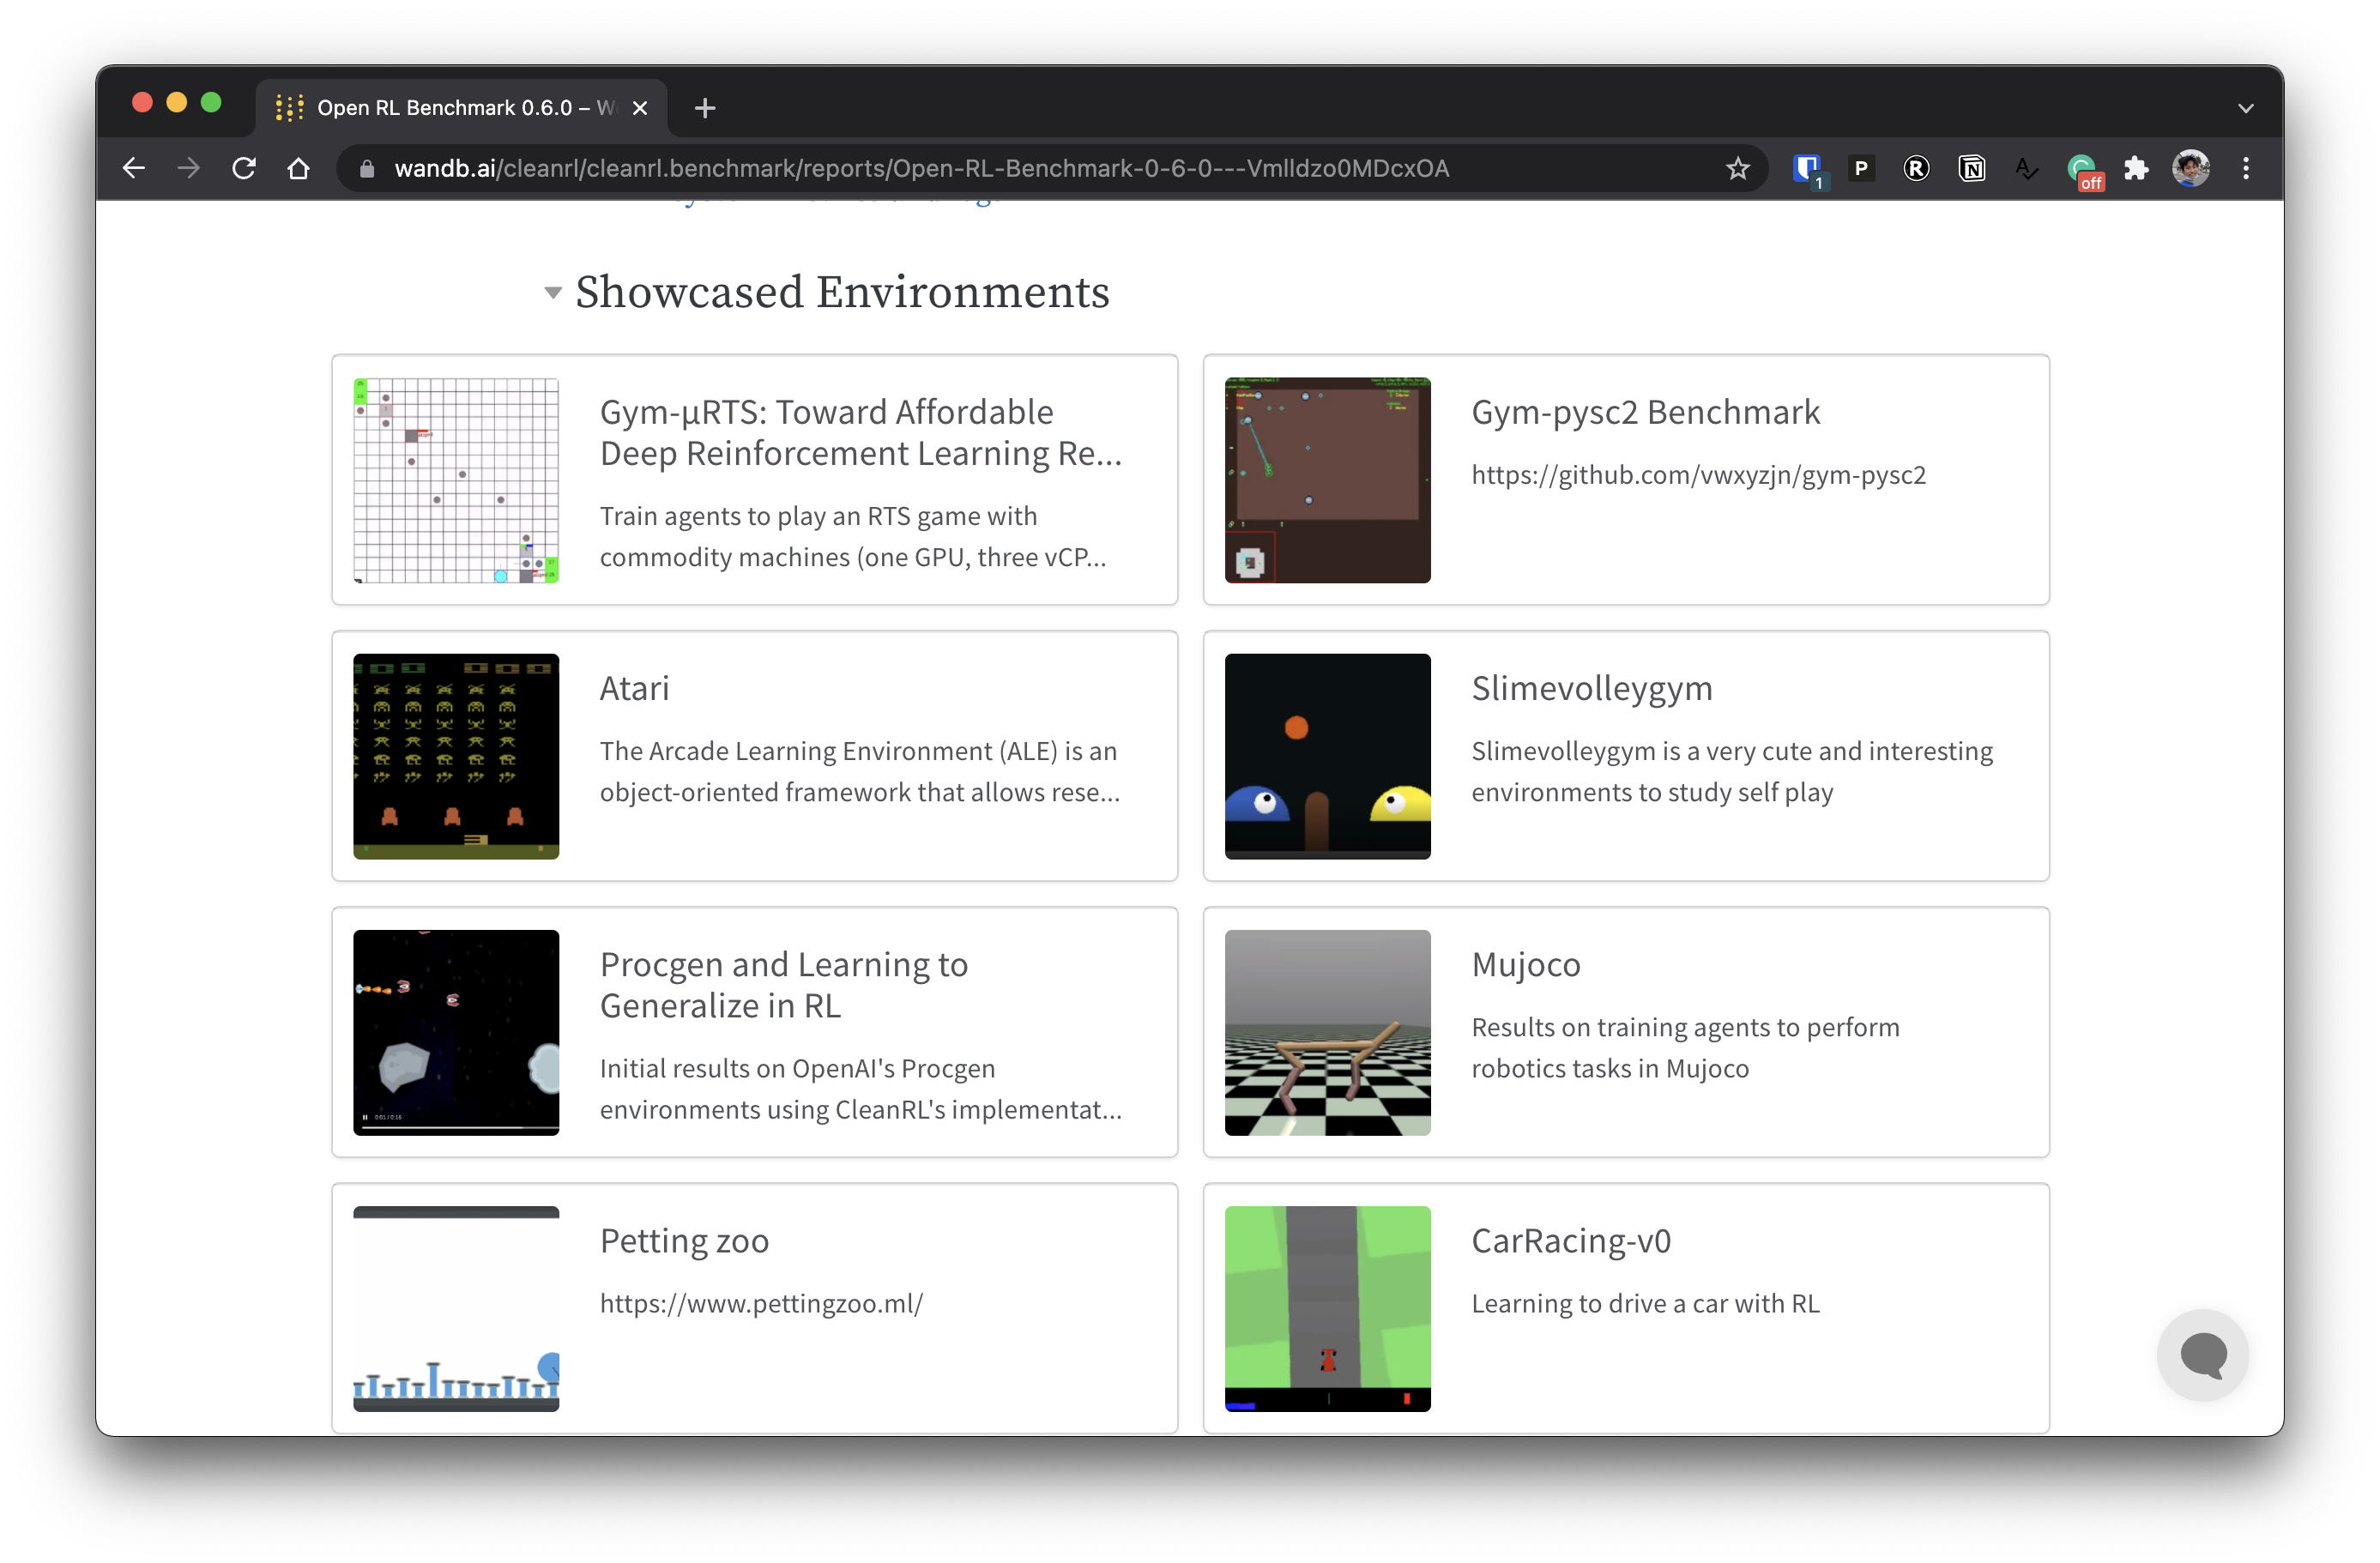The image size is (2380, 1563).
Task: Click the browser back arrow
Action: pyautogui.click(x=134, y=168)
